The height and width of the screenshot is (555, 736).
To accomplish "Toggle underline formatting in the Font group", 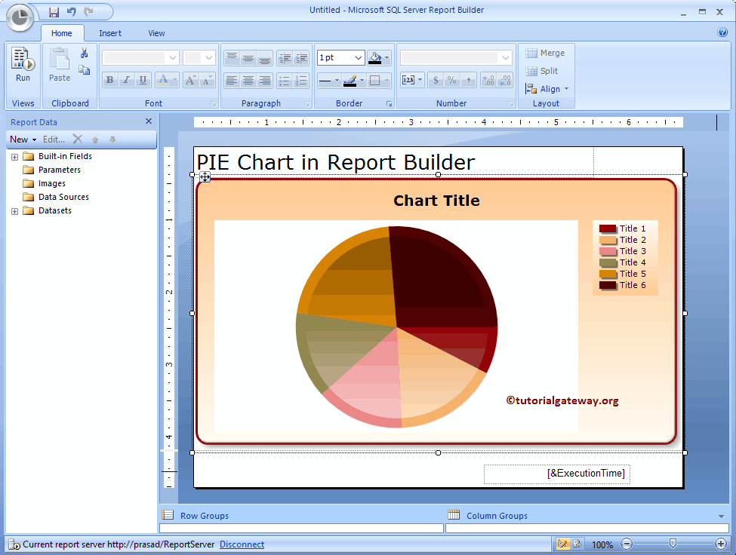I will tap(143, 79).
